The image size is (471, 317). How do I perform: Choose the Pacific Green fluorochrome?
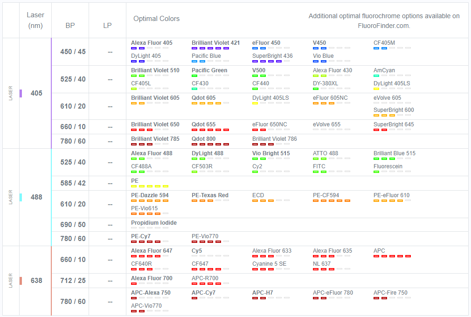pos(209,70)
